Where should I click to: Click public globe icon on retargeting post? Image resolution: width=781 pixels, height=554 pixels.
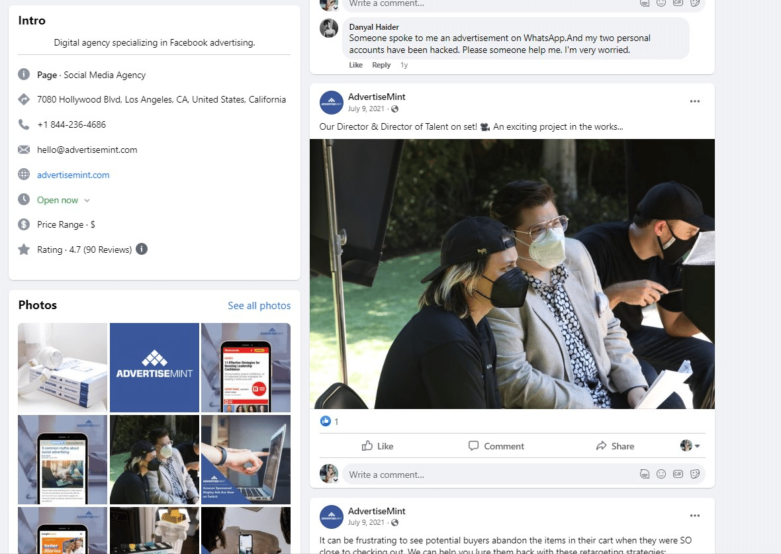pyautogui.click(x=394, y=522)
